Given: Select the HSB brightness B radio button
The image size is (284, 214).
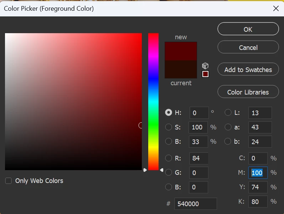Looking at the screenshot, I should (x=169, y=142).
